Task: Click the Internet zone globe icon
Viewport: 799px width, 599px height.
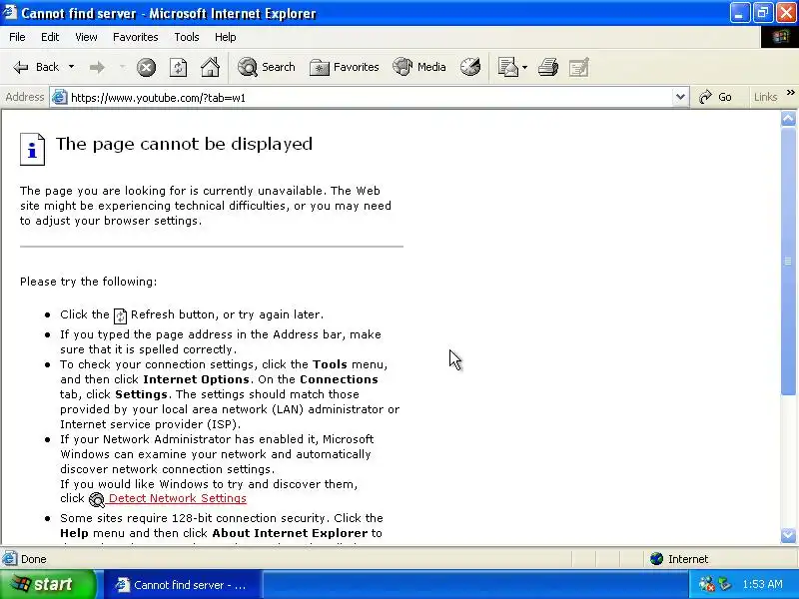Action: coord(657,559)
